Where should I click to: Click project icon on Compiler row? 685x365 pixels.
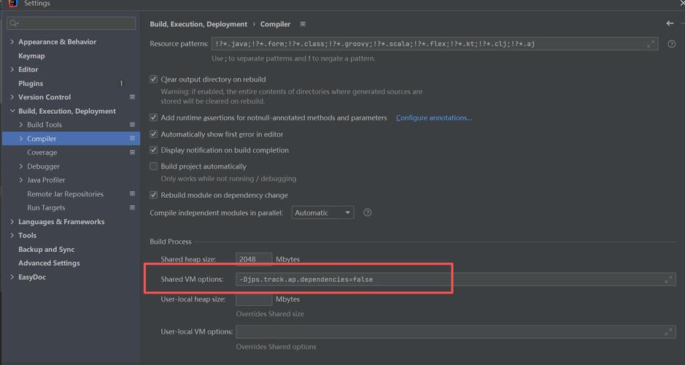pyautogui.click(x=132, y=139)
